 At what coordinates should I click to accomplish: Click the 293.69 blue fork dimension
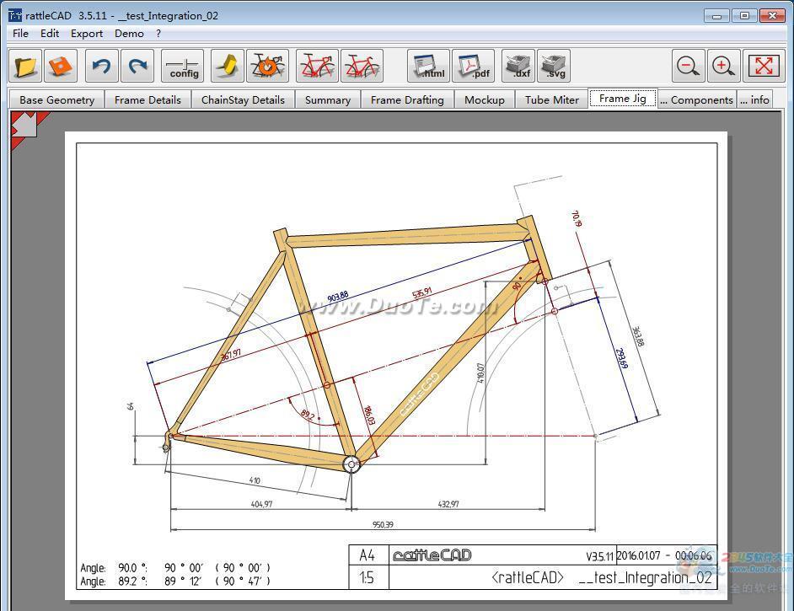tap(622, 358)
